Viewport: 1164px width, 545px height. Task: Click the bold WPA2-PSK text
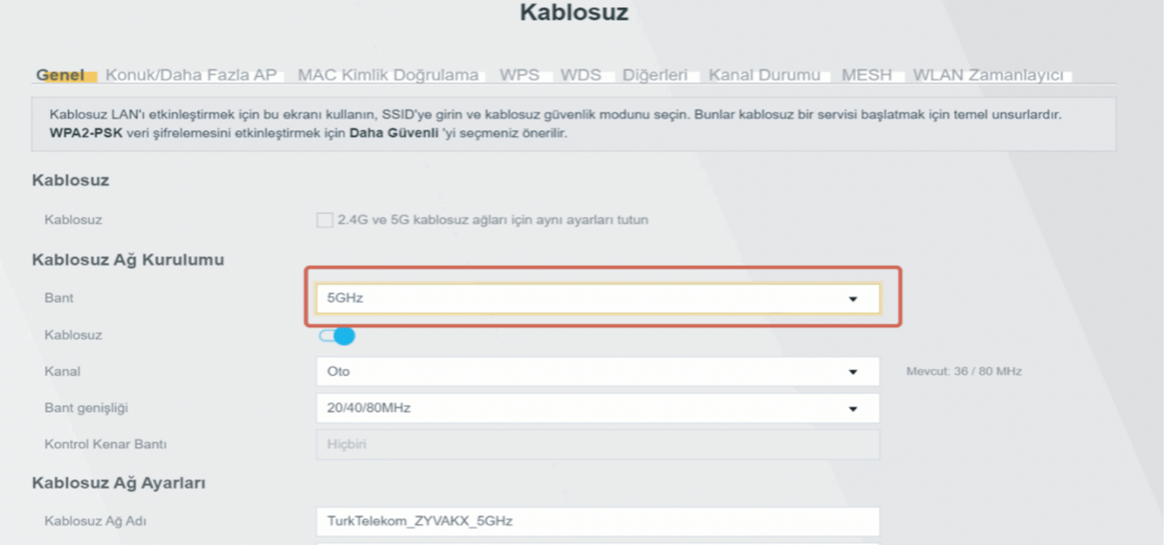pyautogui.click(x=85, y=134)
